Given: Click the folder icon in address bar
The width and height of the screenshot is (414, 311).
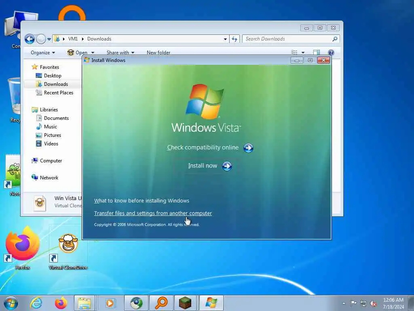Looking at the screenshot, I should tap(57, 39).
